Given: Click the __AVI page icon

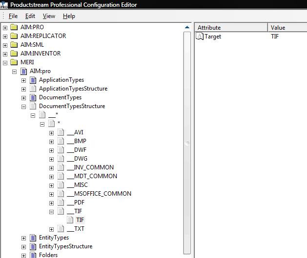Looking at the screenshot, I should (61, 132).
